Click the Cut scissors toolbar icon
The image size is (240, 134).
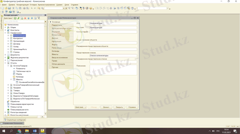(13, 8)
